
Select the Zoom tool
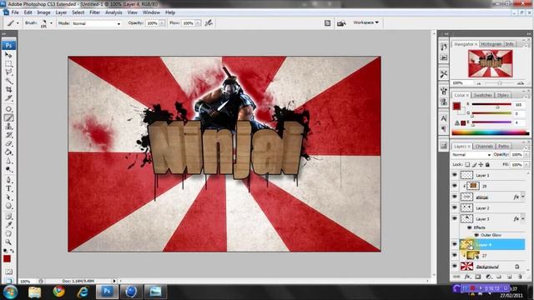tap(8, 242)
